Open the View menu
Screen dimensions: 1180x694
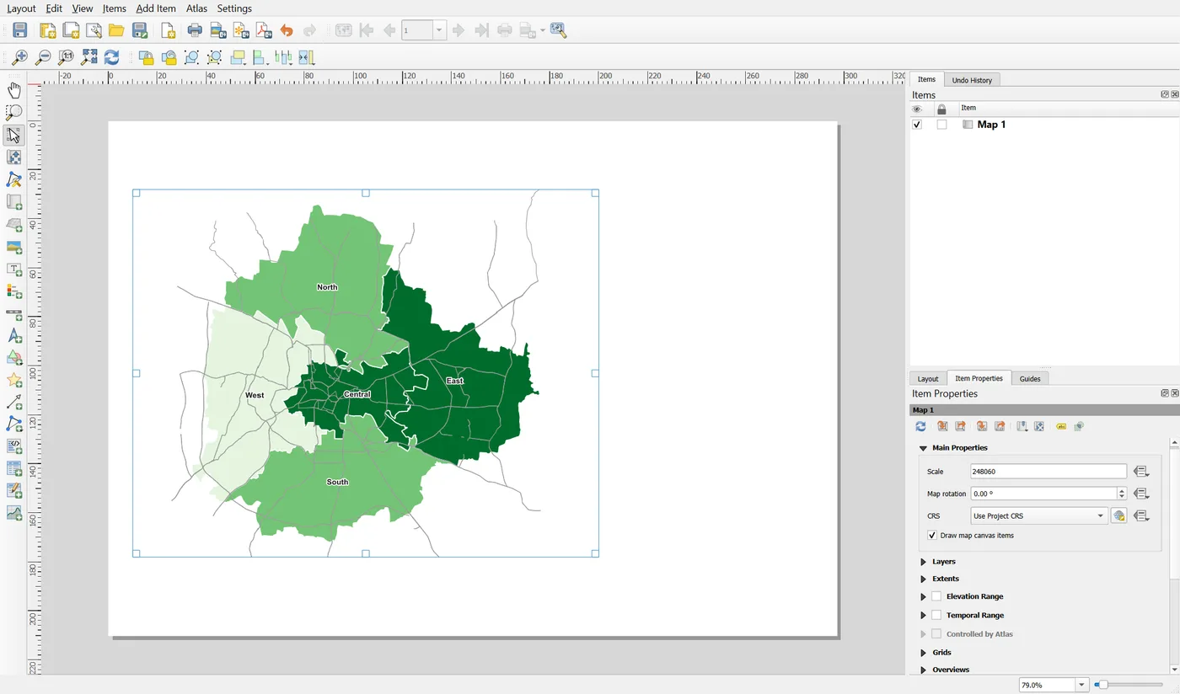pos(83,8)
